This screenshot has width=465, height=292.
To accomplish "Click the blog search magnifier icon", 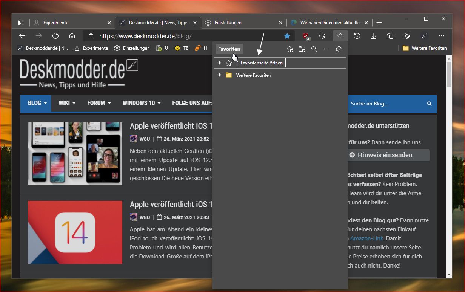I will click(429, 104).
